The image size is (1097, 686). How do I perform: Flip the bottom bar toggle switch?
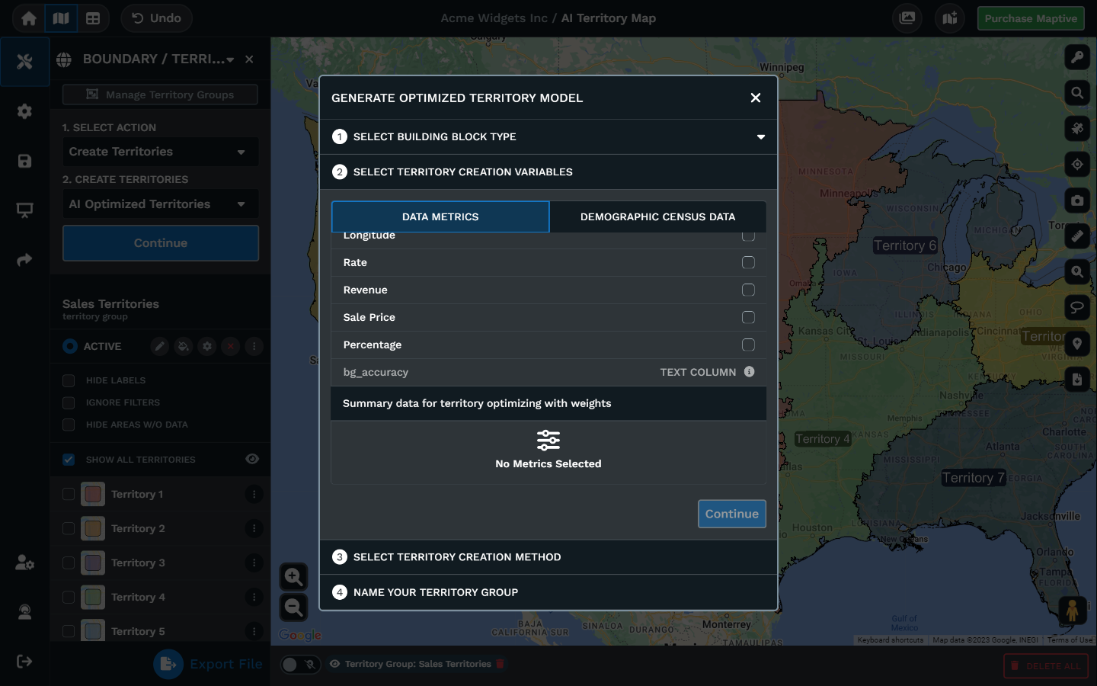[x=299, y=665]
